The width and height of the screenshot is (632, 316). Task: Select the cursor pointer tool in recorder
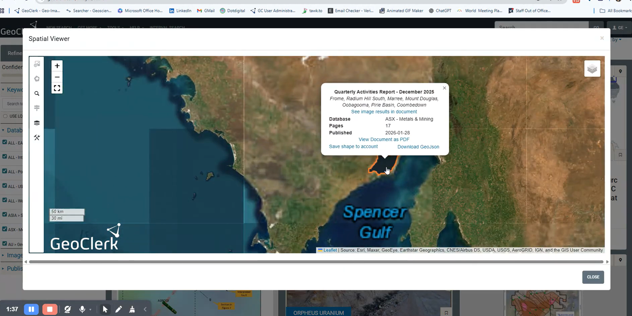pos(105,309)
